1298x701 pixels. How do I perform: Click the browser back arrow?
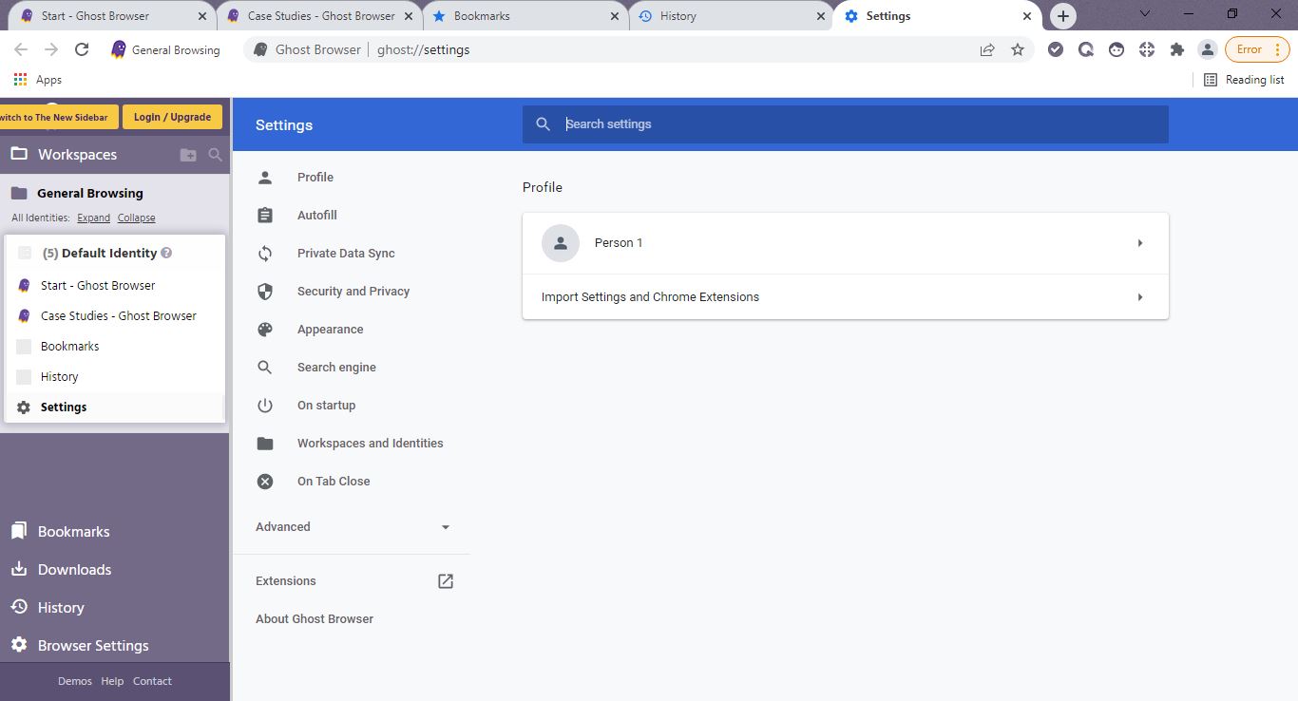(x=21, y=49)
